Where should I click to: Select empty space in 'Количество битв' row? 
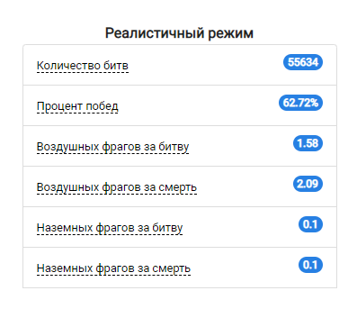click(206, 65)
